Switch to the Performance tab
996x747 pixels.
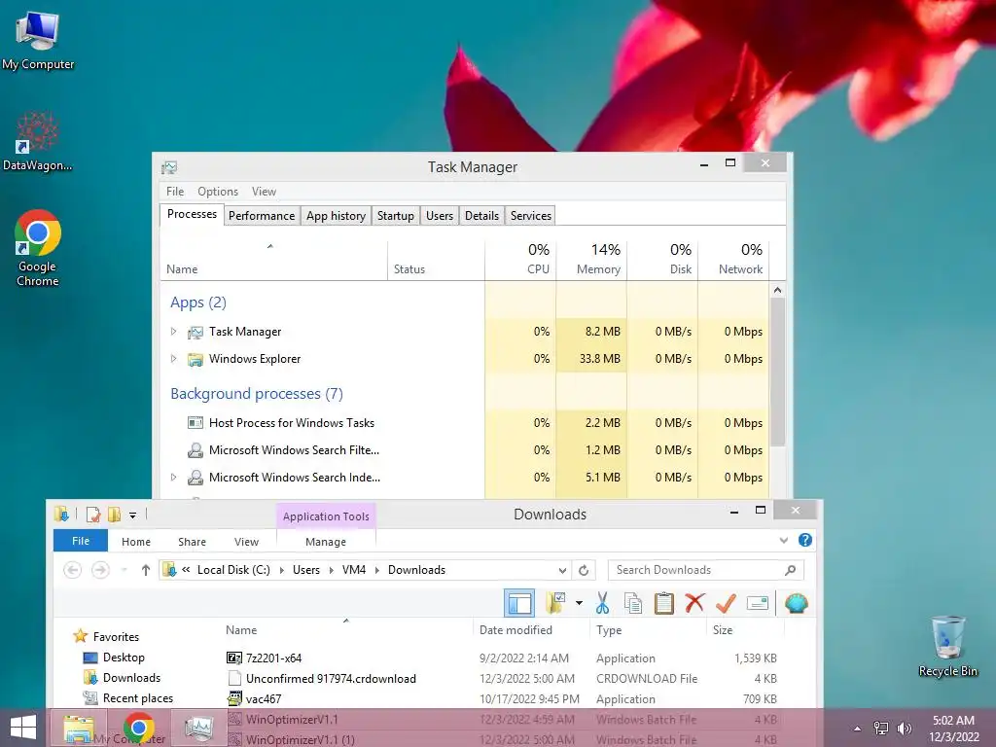(262, 215)
